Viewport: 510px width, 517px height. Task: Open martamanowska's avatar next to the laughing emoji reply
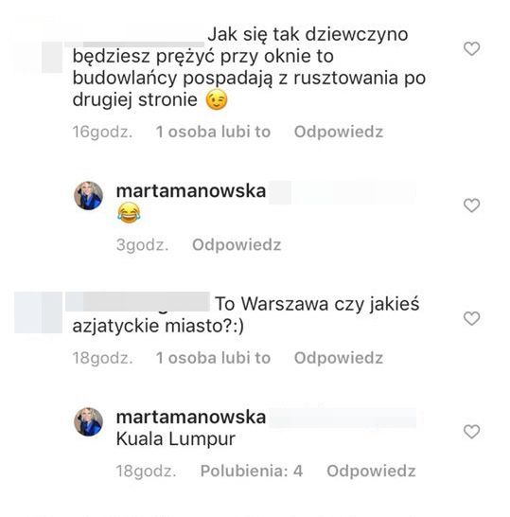[88, 195]
